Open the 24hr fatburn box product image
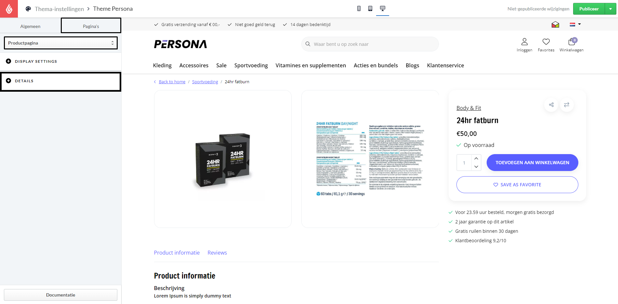 tap(223, 159)
